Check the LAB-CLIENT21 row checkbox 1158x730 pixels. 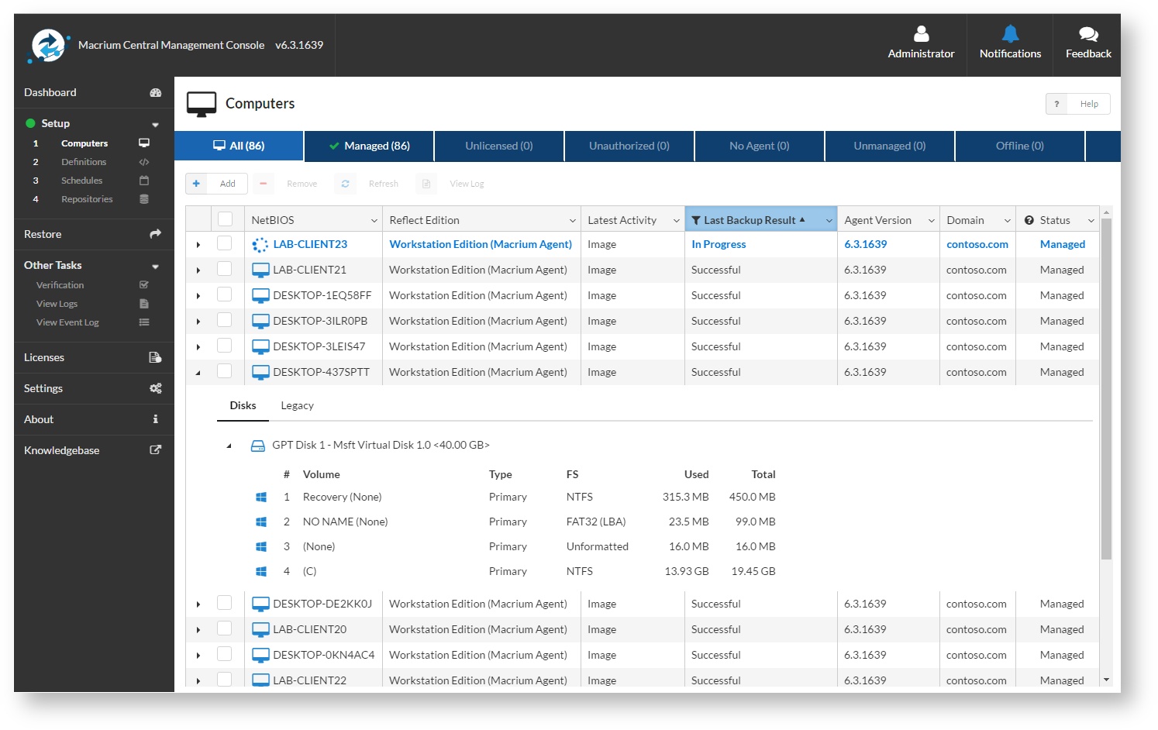point(224,269)
